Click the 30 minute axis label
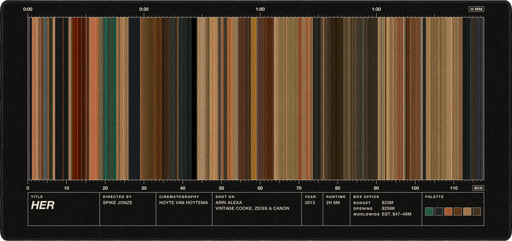This screenshot has height=241, width=512. 144,188
